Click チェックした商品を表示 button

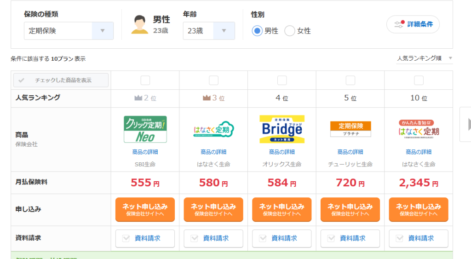click(x=61, y=80)
